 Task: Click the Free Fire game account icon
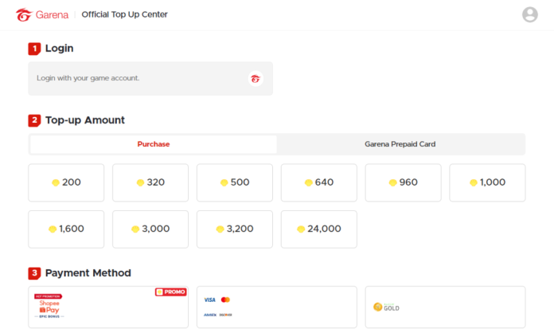(x=255, y=78)
